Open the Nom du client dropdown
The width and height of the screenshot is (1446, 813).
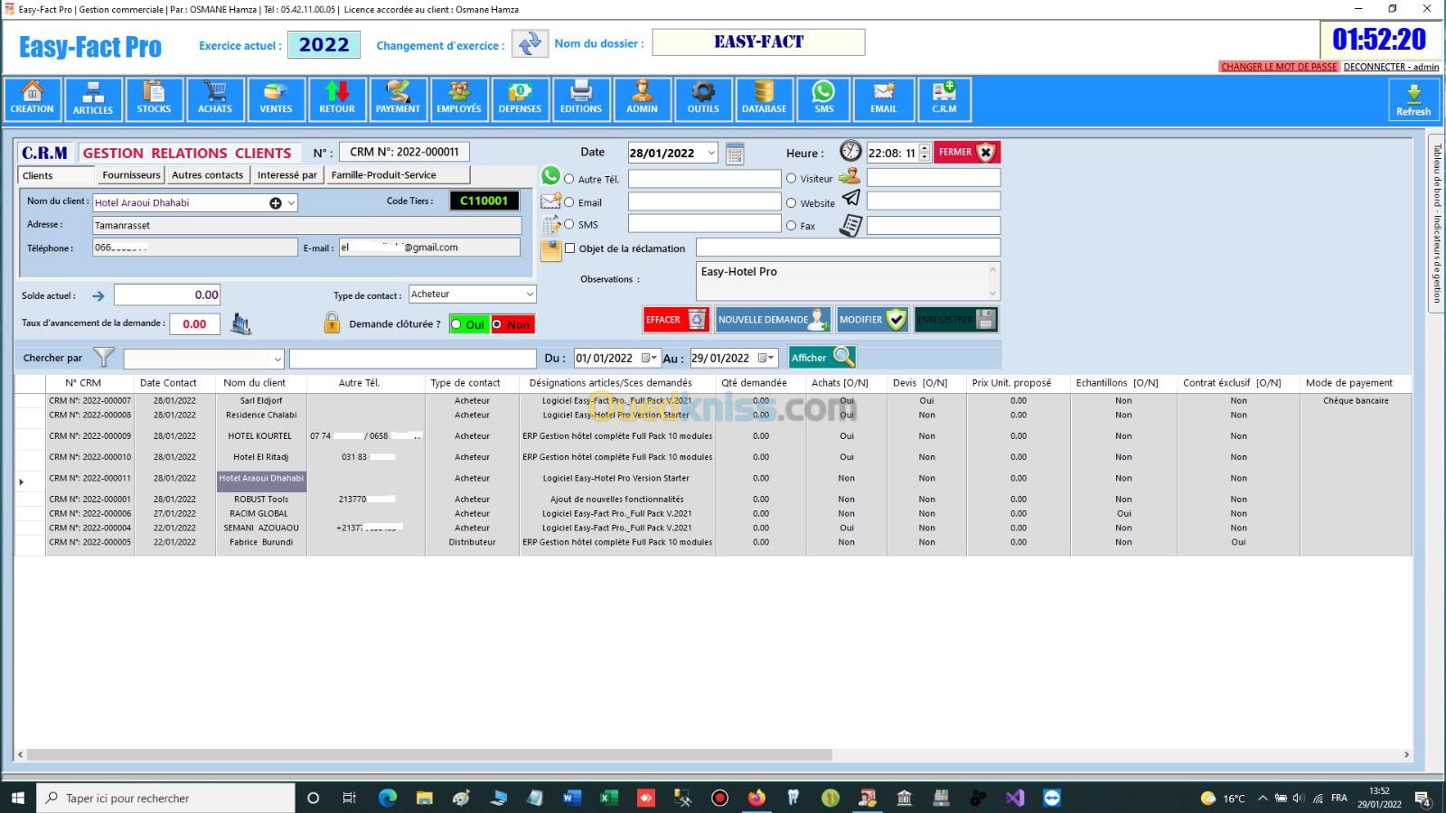tap(291, 203)
